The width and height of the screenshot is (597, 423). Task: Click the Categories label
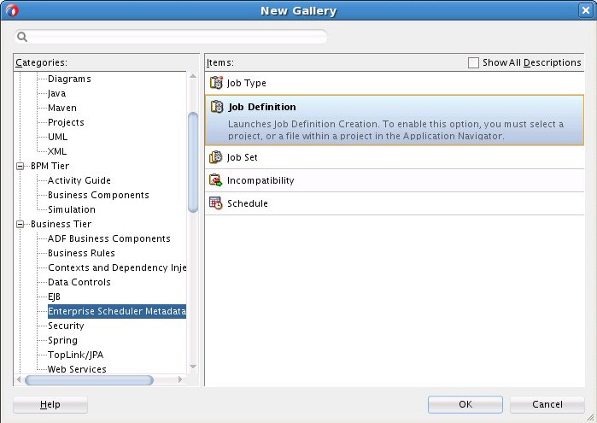coord(41,62)
